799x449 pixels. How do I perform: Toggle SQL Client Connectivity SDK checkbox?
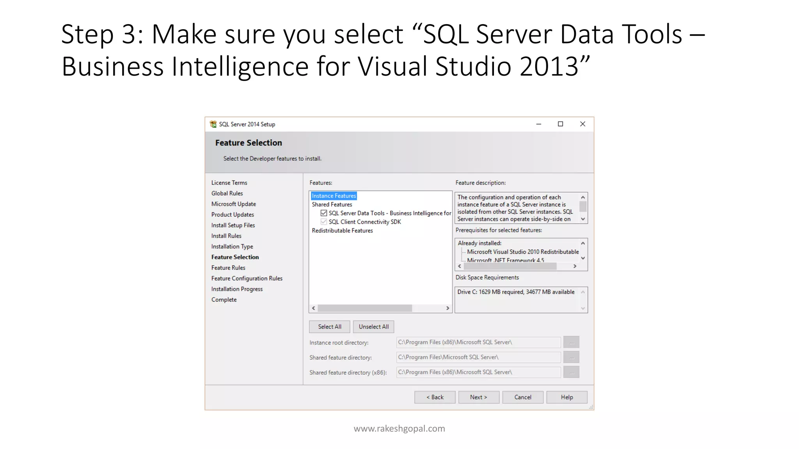coord(324,222)
